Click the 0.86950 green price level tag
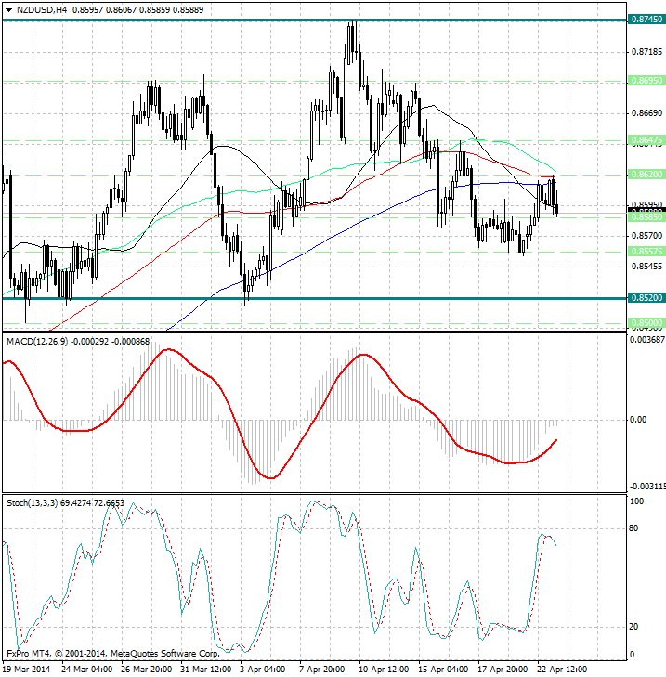The image size is (666, 677). click(645, 81)
